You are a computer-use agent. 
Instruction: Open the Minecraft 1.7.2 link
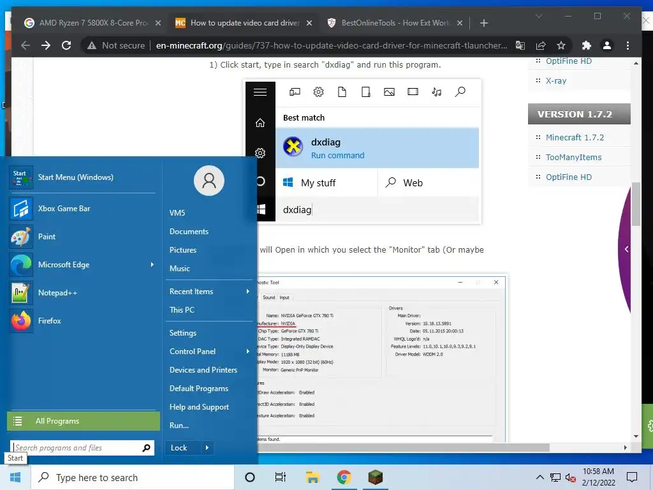pos(575,138)
